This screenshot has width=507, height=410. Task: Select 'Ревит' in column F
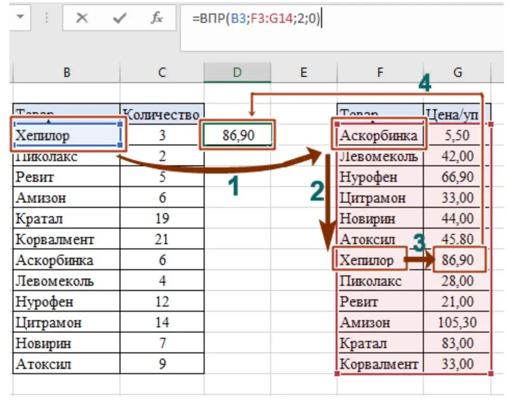tap(380, 301)
